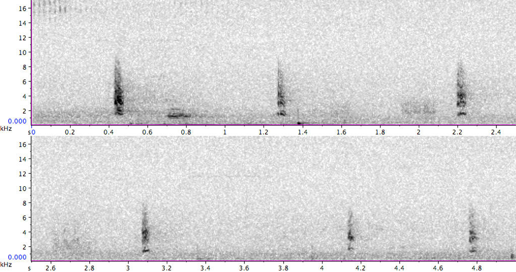
Task: Click the 2.4 time-axis label
Action: (x=496, y=132)
